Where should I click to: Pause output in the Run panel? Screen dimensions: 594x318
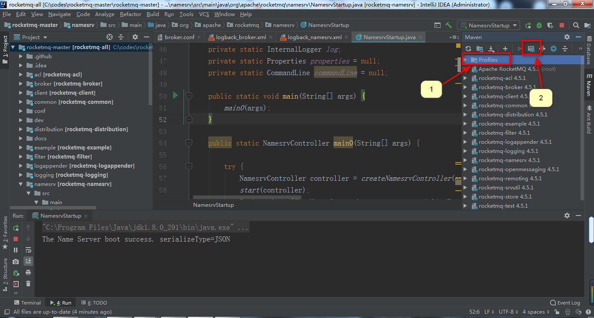click(x=16, y=250)
